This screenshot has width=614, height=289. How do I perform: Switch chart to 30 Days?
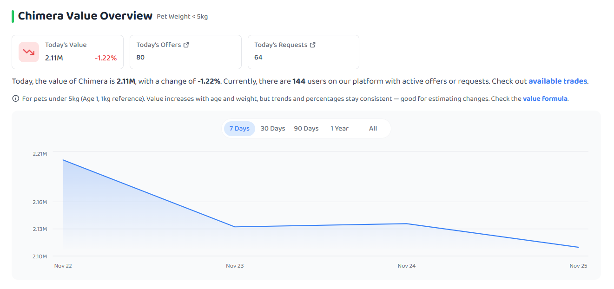[273, 129]
